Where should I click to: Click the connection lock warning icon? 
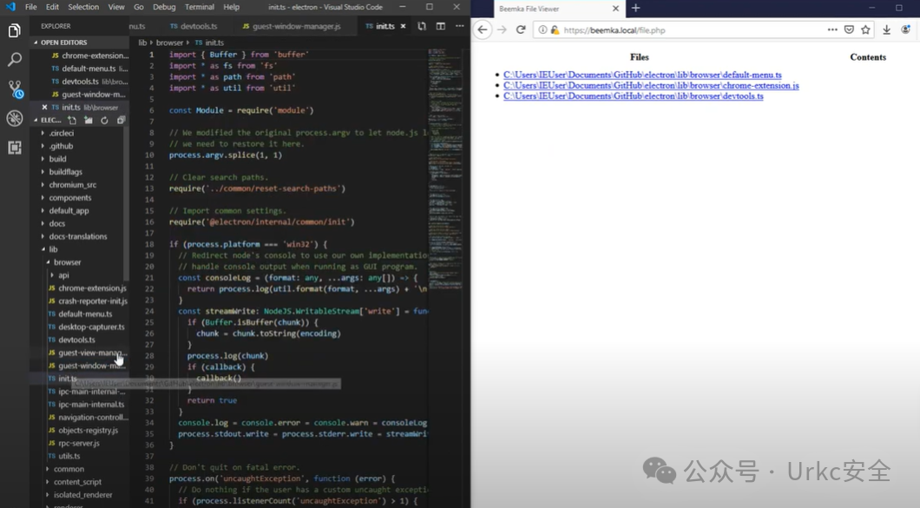(x=555, y=30)
